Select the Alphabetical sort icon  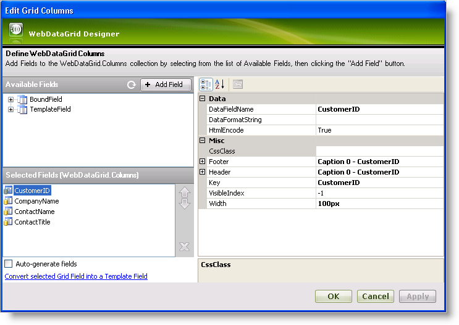tap(219, 84)
